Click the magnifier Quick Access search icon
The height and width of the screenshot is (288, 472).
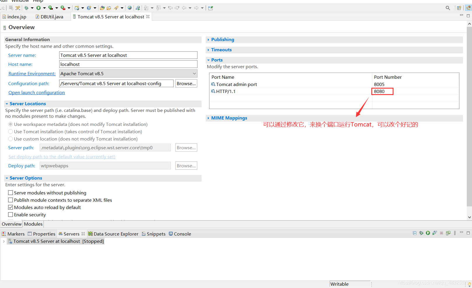tap(448, 8)
